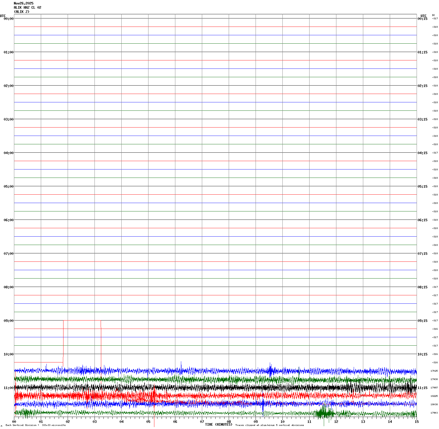
Task: Click the 11:00 hour label on left axis
Action: [x=8, y=388]
